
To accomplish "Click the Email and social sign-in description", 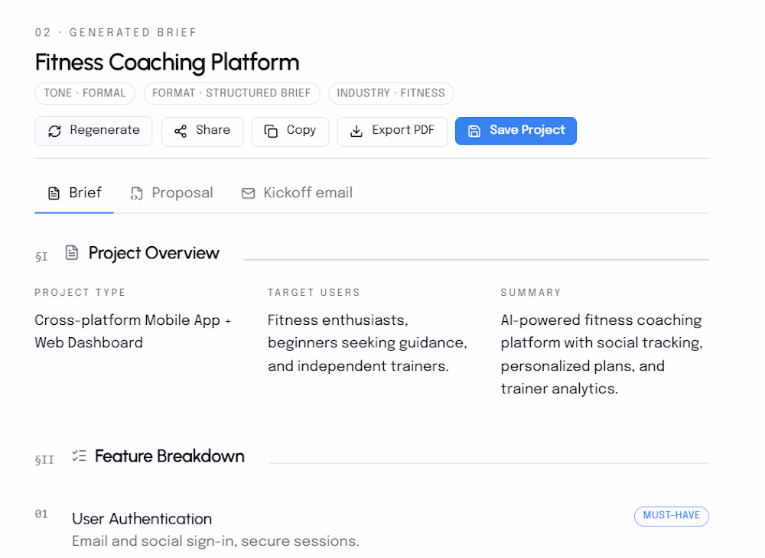I will 216,541.
